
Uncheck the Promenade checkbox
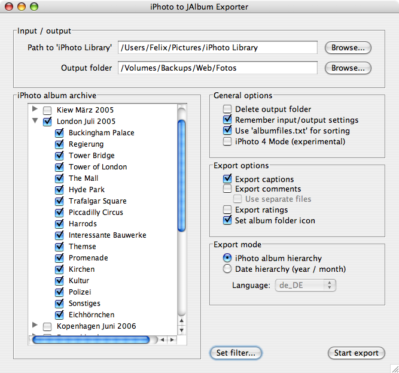point(59,257)
